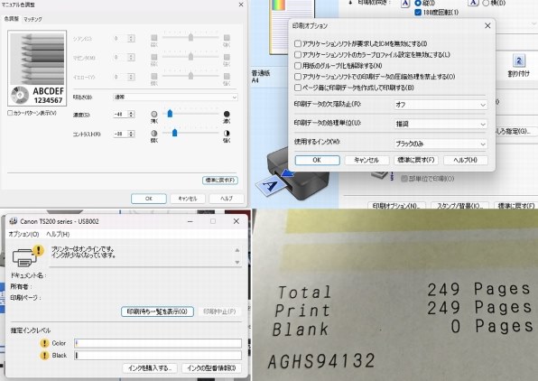Click ヘルプ(H) in the 印刷オプション dialog
The width and height of the screenshot is (538, 381).
[x=465, y=160]
